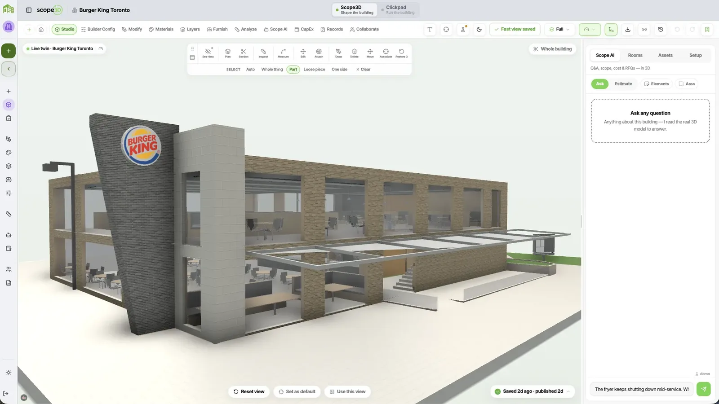The image size is (719, 404).
Task: Click the green plus button in sidebar
Action: pyautogui.click(x=9, y=51)
